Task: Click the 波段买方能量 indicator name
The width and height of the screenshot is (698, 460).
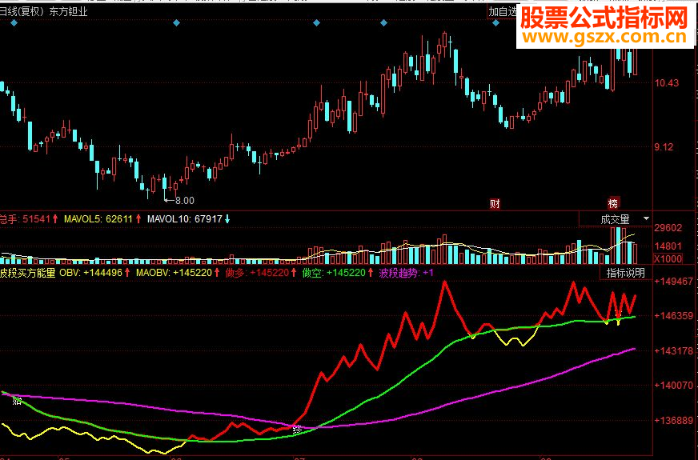Action: tap(27, 273)
